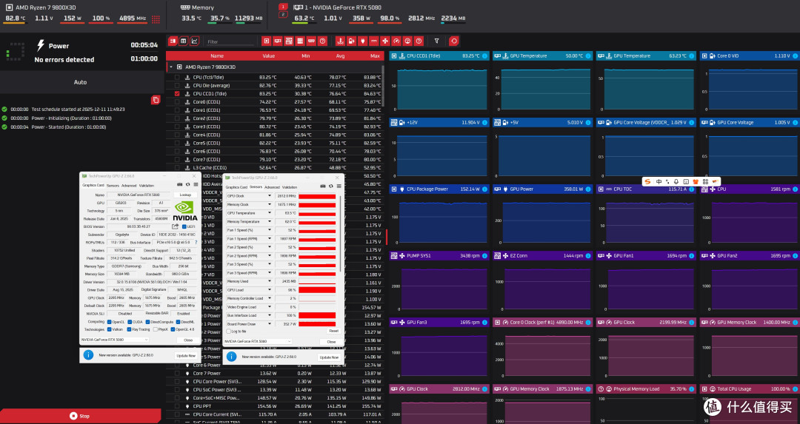The width and height of the screenshot is (800, 424).
Task: Click the info icon on the CPU Package Power graph
Action: 484,189
